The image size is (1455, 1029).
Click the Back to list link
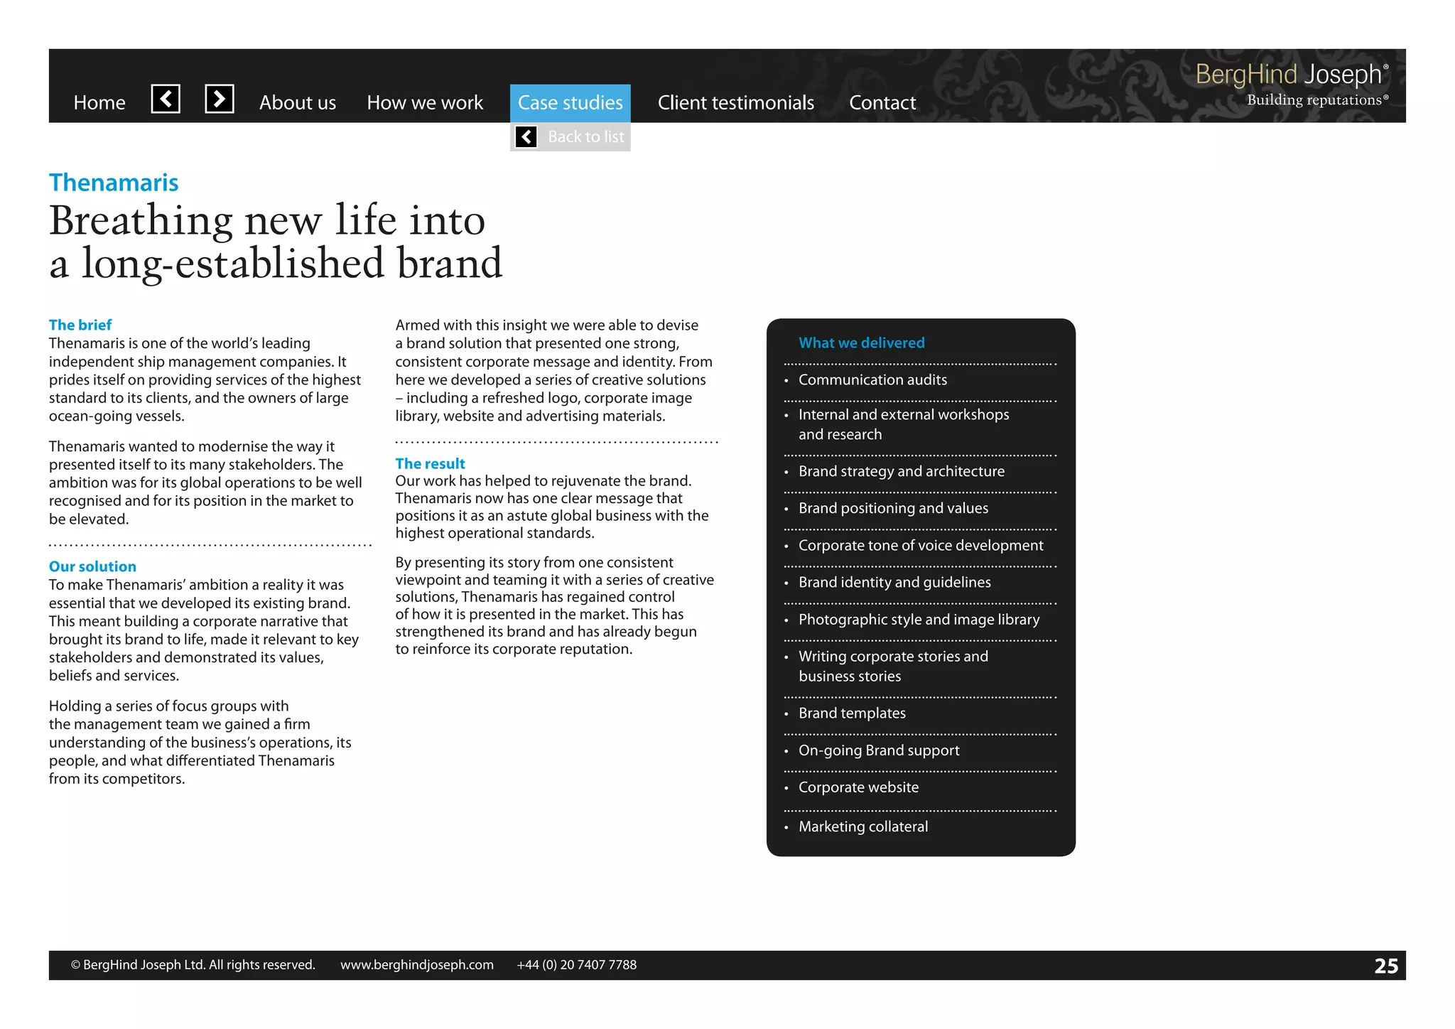tap(585, 136)
